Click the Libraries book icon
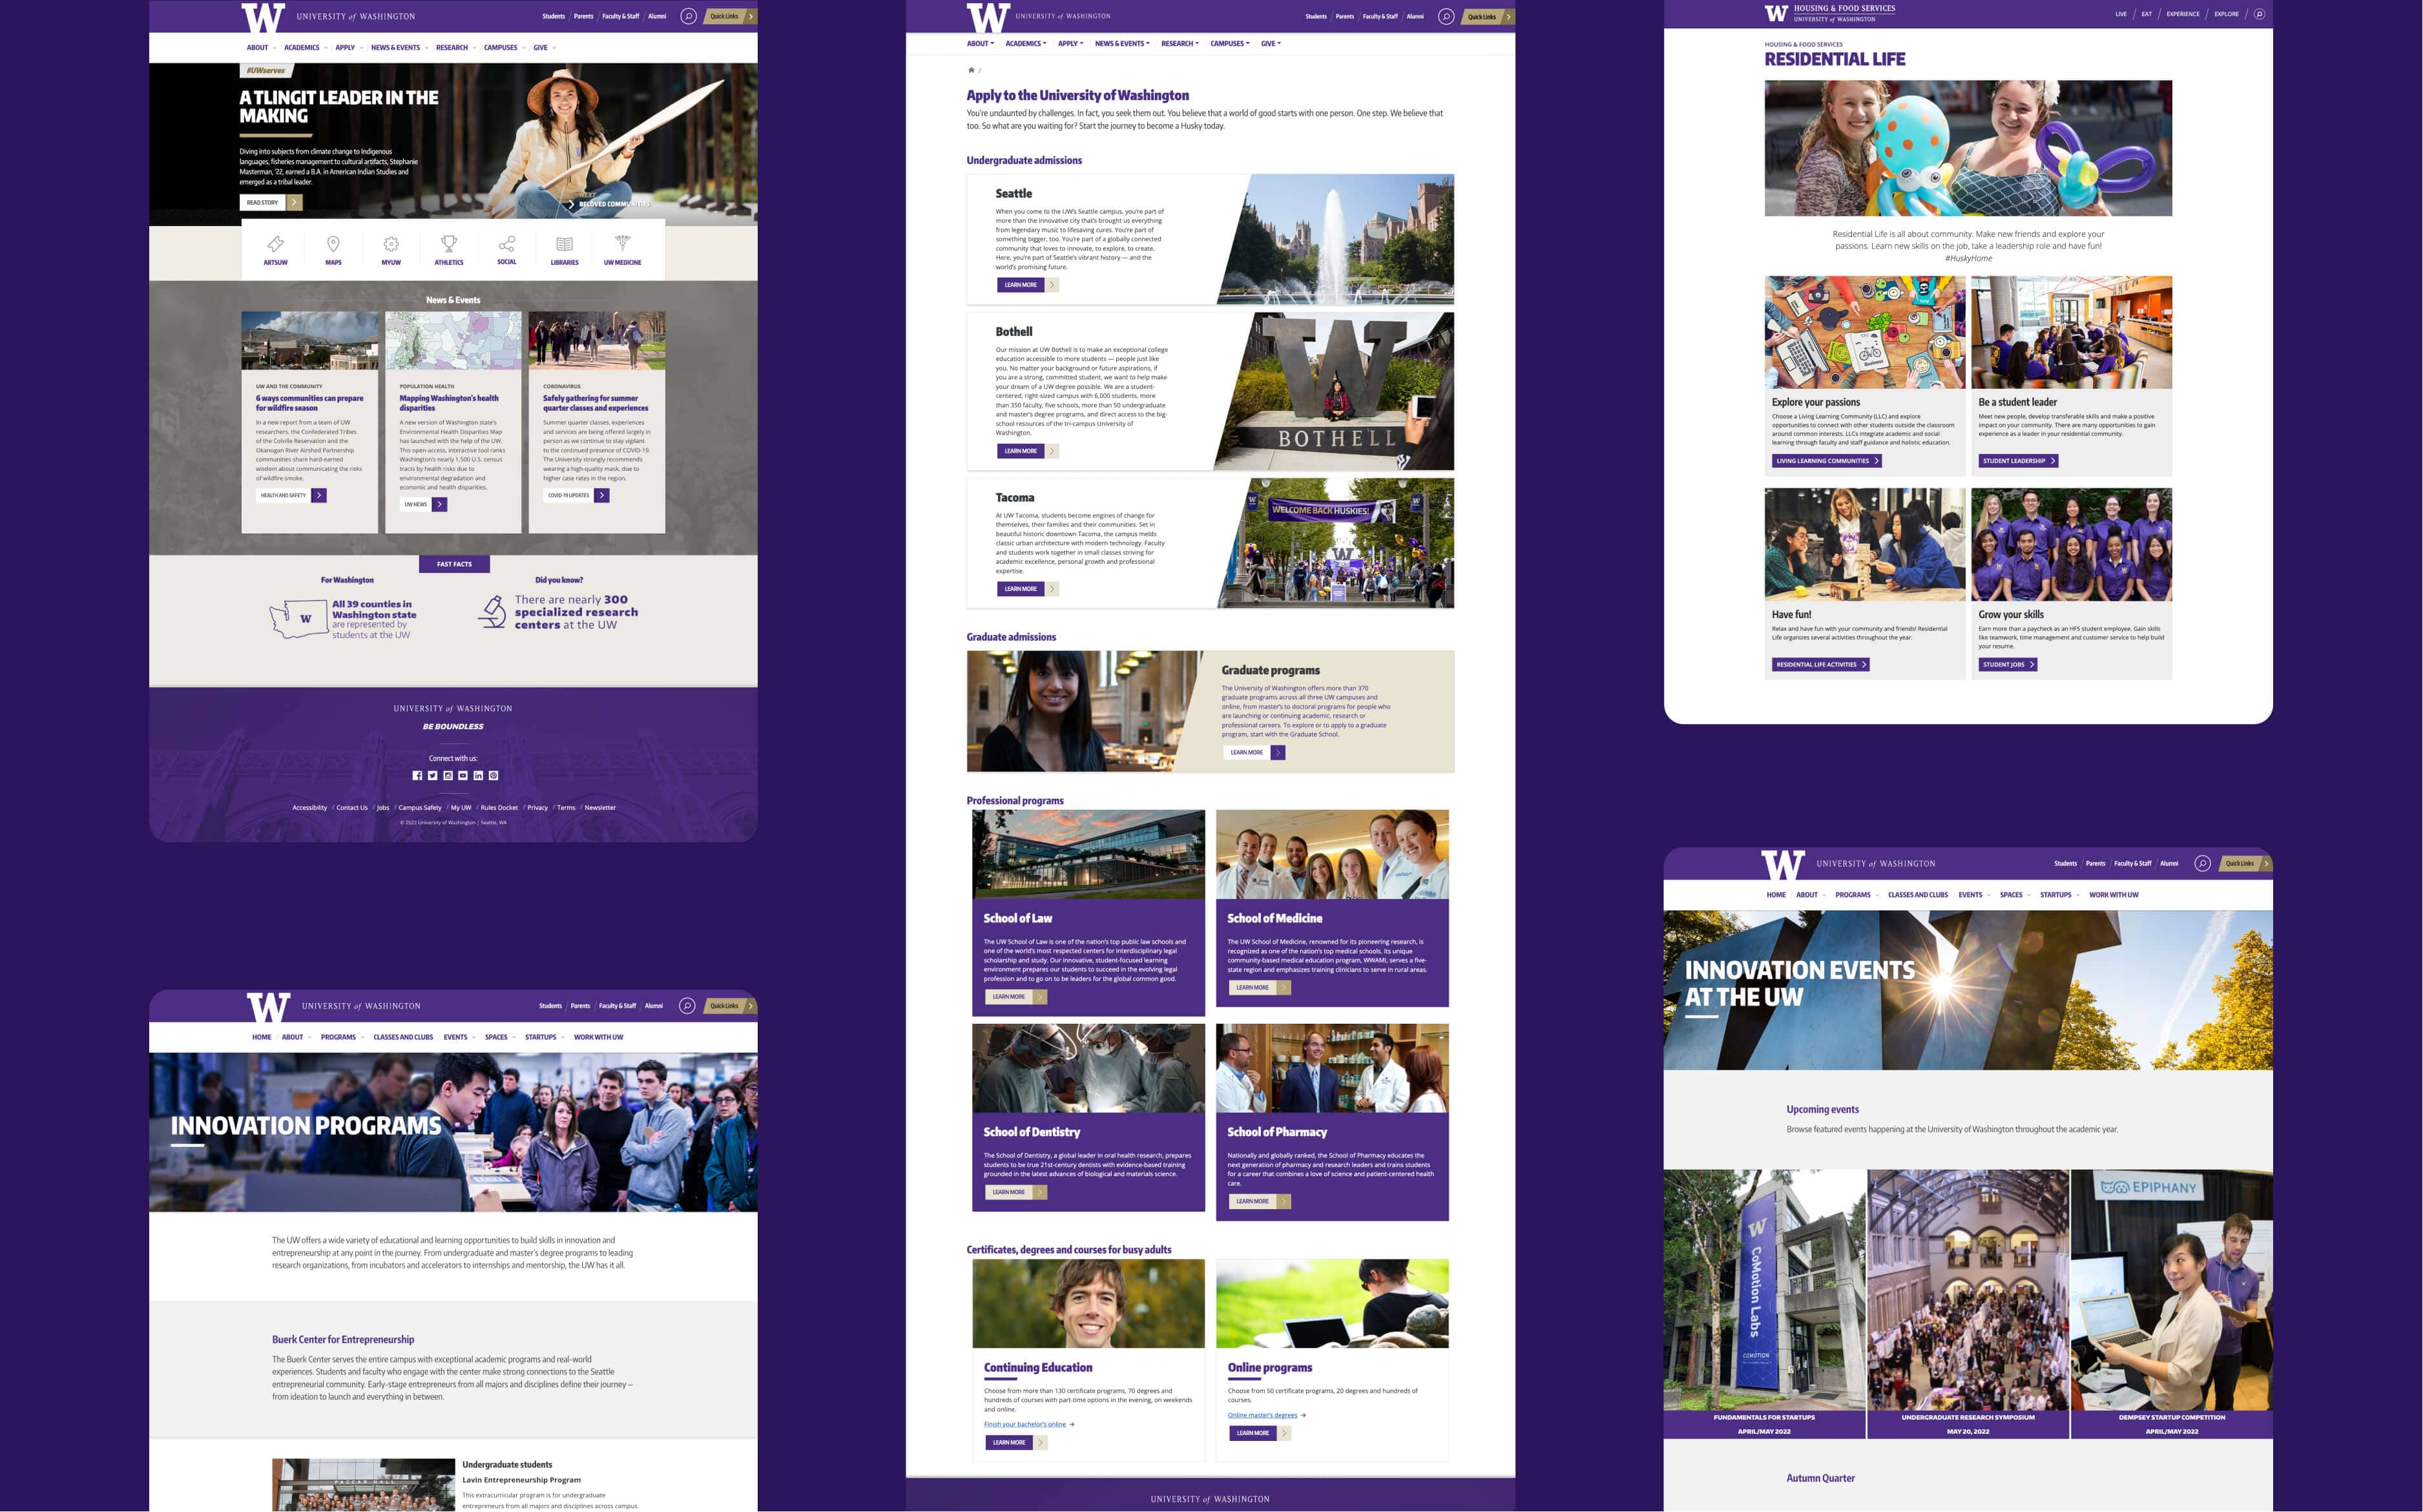Screen dimensions: 2423x1512 tap(564, 244)
